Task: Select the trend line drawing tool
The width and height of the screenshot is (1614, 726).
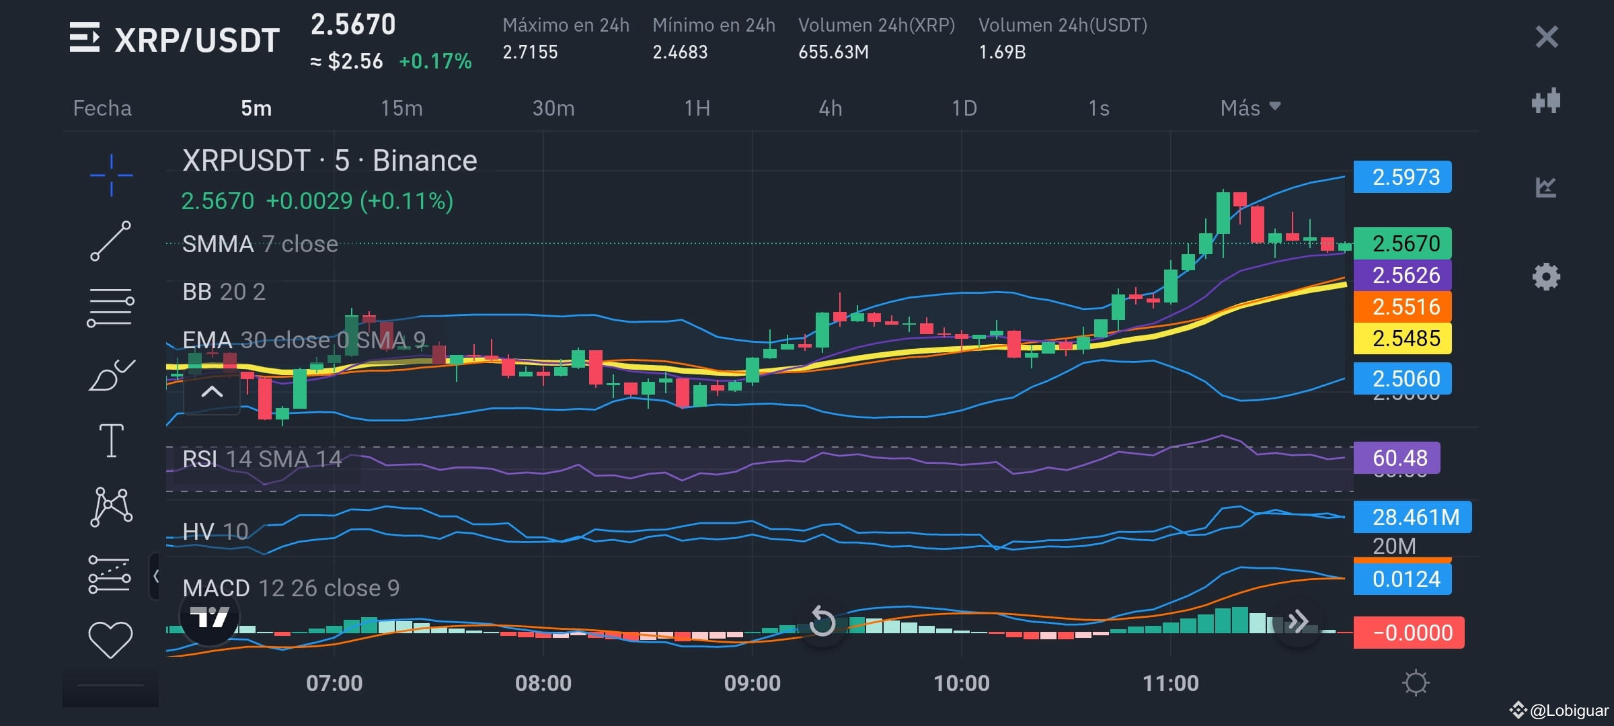Action: (x=111, y=241)
